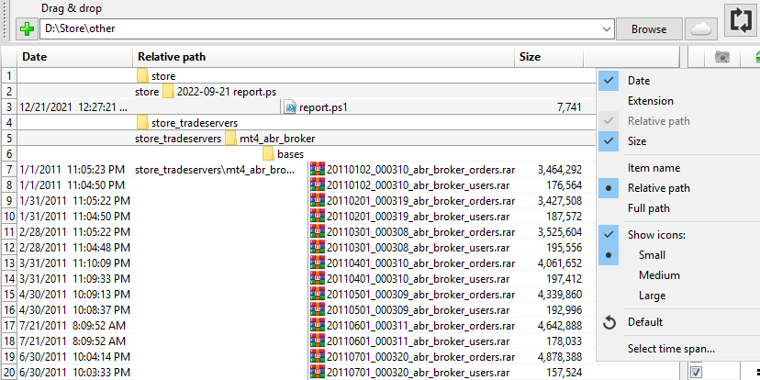Viewport: 760px width, 380px height.
Task: Click the store_tradeservers folder icon
Action: [x=142, y=123]
